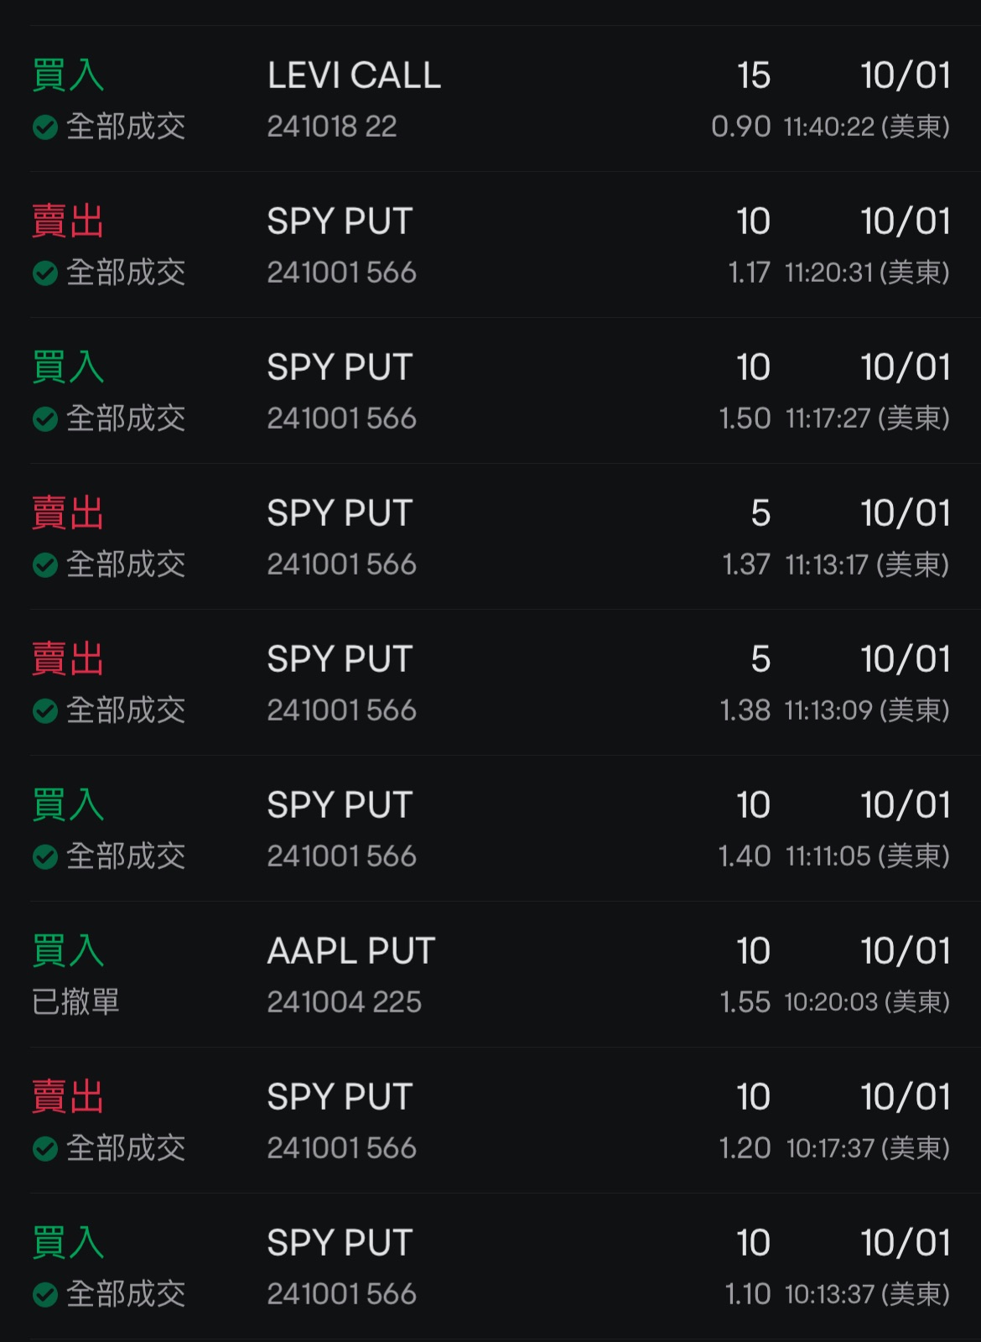Tap the 10:13:37 timestamp on SPY order
Viewport: 981px width, 1342px height.
(x=866, y=1295)
